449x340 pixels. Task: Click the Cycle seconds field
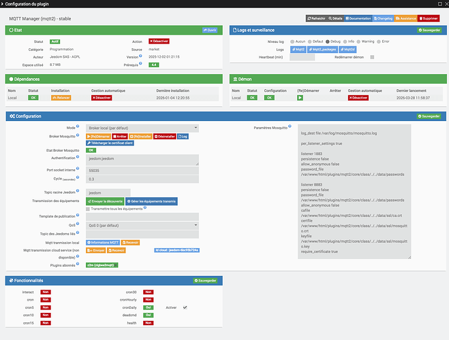coord(142,179)
